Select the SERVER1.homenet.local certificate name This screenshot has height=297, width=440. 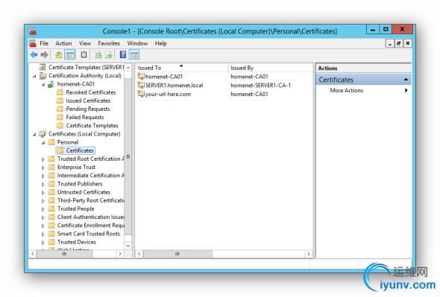[x=174, y=86]
